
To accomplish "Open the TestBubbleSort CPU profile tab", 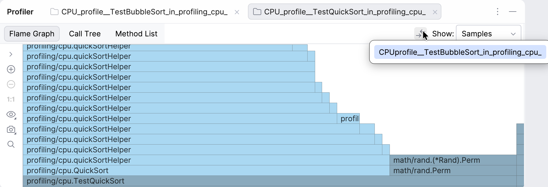I will [144, 12].
